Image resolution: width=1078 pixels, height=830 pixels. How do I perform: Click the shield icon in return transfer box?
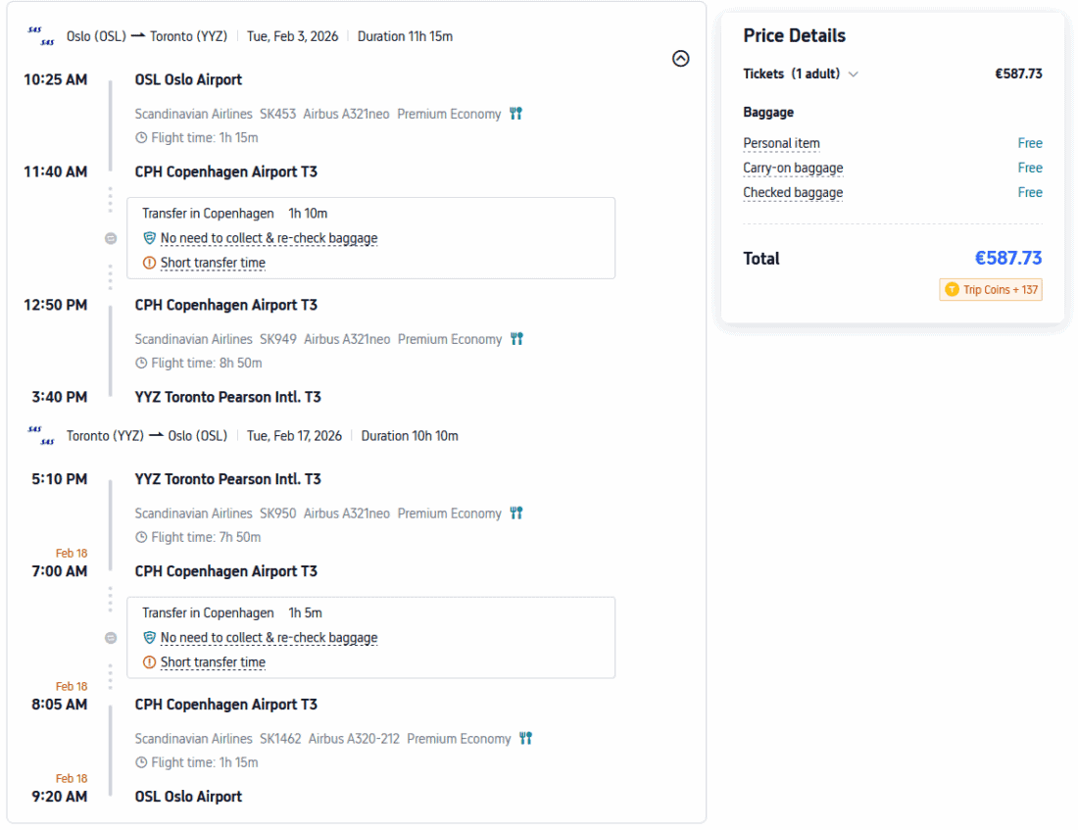click(150, 638)
